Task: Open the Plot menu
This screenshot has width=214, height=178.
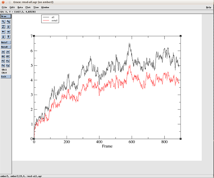Action: pyautogui.click(x=28, y=7)
